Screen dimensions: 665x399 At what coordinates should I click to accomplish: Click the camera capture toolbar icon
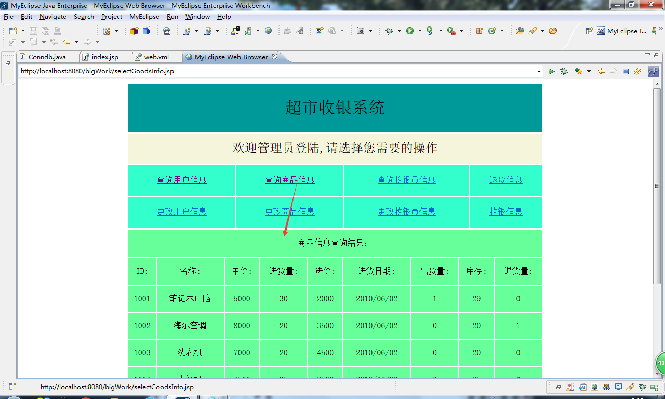361,31
